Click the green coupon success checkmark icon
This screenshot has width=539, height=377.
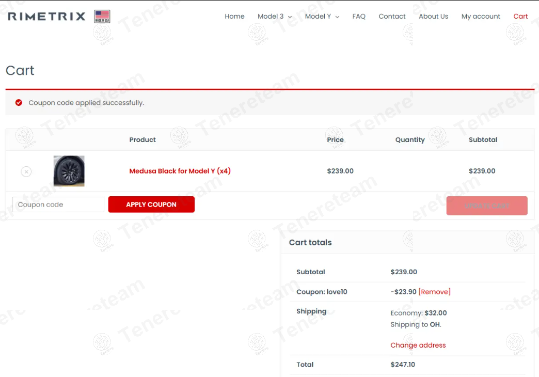click(19, 102)
